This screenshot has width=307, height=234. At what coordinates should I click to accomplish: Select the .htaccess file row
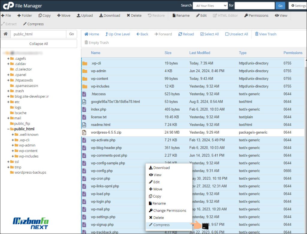193,94
